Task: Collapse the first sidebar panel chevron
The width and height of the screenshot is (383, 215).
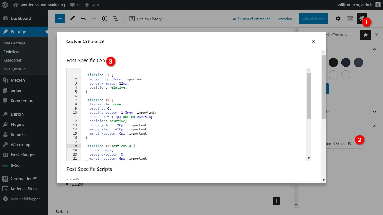Action: tap(375, 49)
